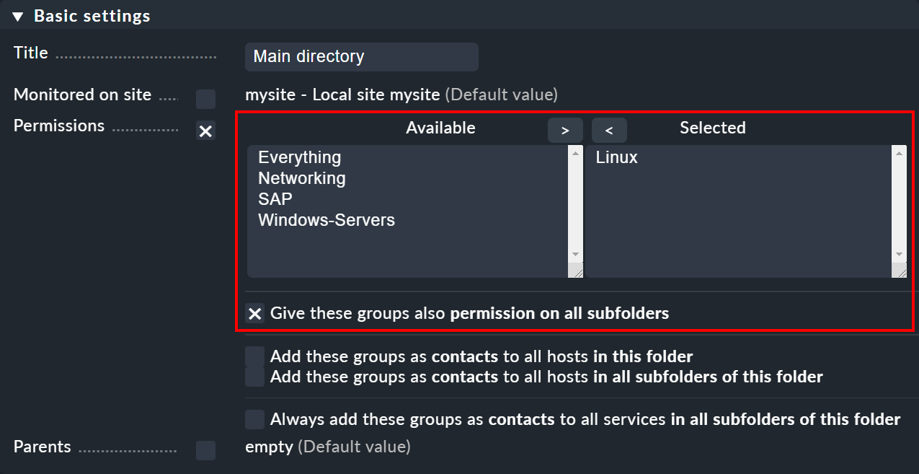Screen dimensions: 919x474
Task: Click the Parents label
Action: (x=43, y=447)
